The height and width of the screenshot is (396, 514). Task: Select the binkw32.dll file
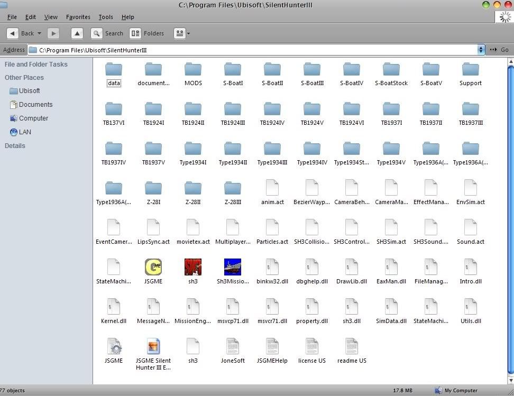272,272
